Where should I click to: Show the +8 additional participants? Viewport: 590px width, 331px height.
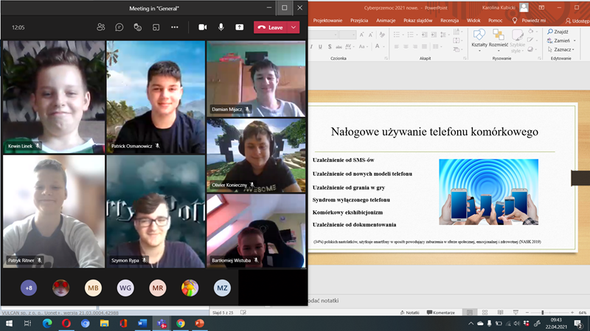pos(28,288)
